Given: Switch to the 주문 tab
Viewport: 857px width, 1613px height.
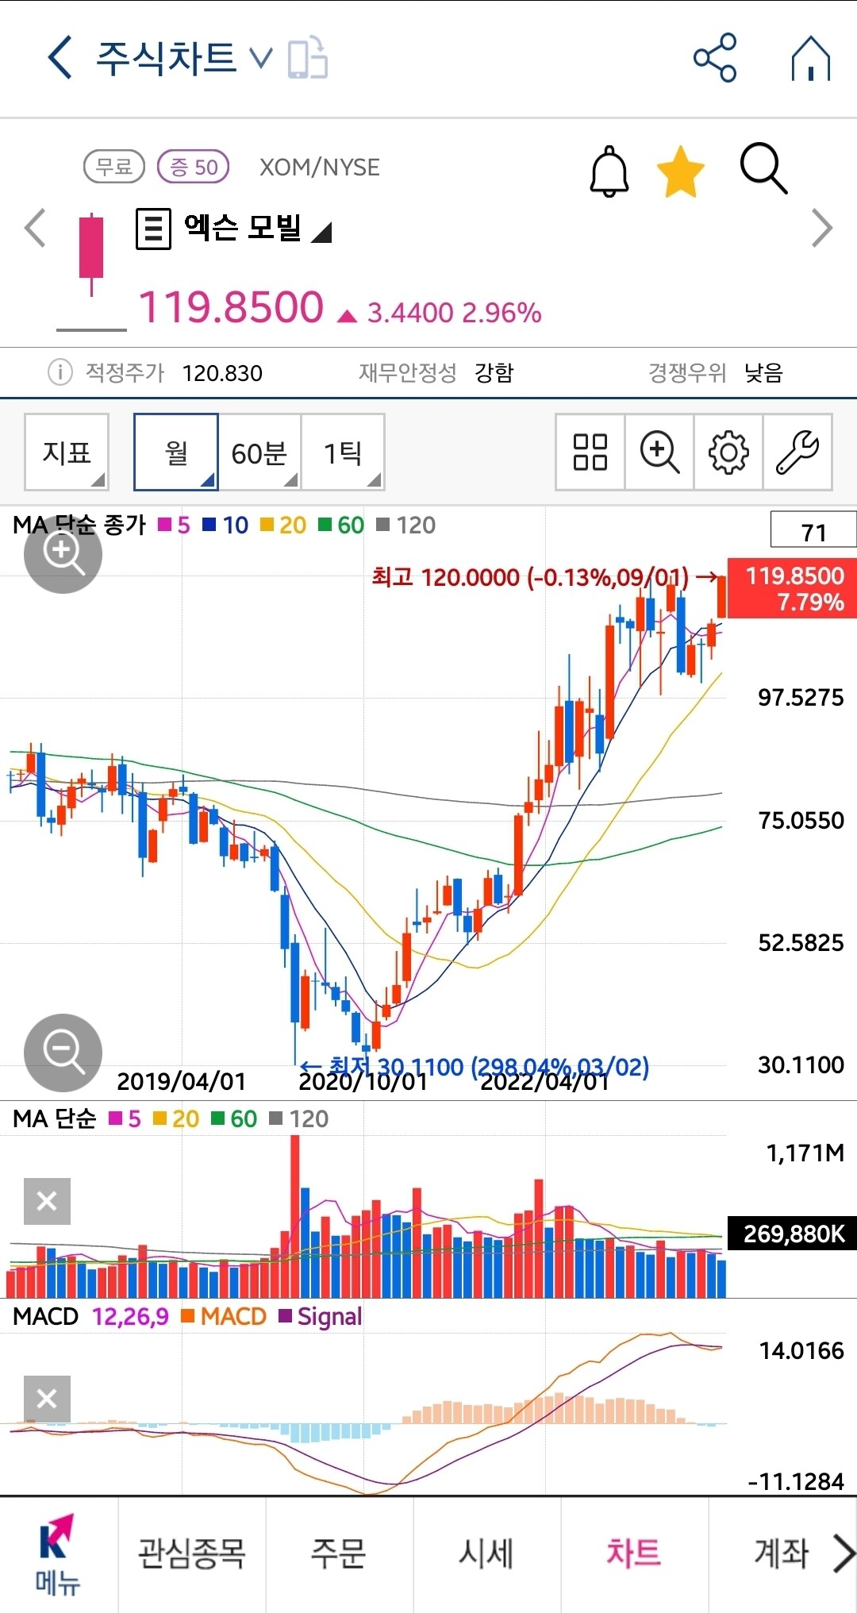Looking at the screenshot, I should pyautogui.click(x=339, y=1553).
